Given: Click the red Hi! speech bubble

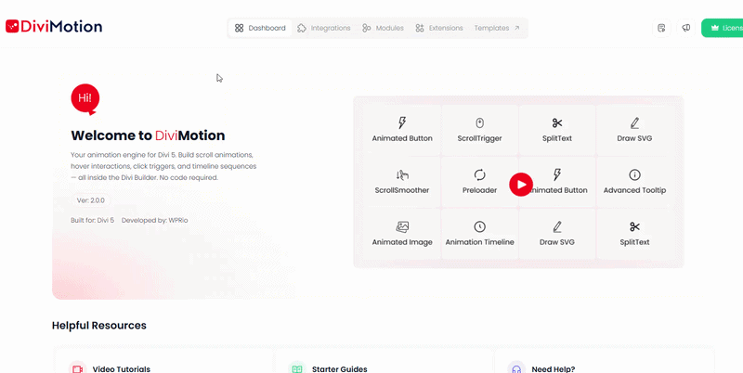Looking at the screenshot, I should [x=85, y=99].
